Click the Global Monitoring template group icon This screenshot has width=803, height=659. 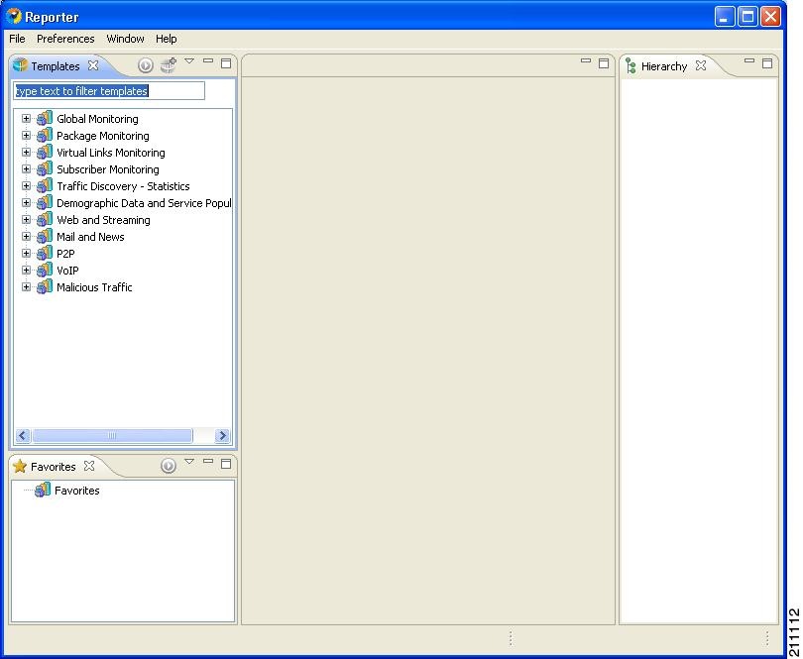(44, 118)
